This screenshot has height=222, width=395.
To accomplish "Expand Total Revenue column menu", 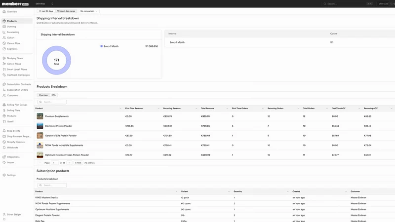I will click(227, 108).
